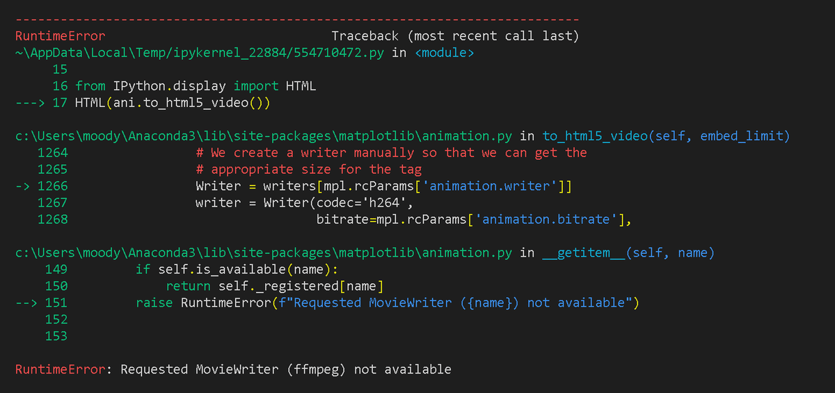This screenshot has height=393, width=835.
Task: Click "return self._registered[name]" on line 150
Action: tap(274, 286)
